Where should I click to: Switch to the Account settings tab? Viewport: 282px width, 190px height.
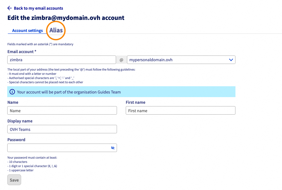click(28, 30)
